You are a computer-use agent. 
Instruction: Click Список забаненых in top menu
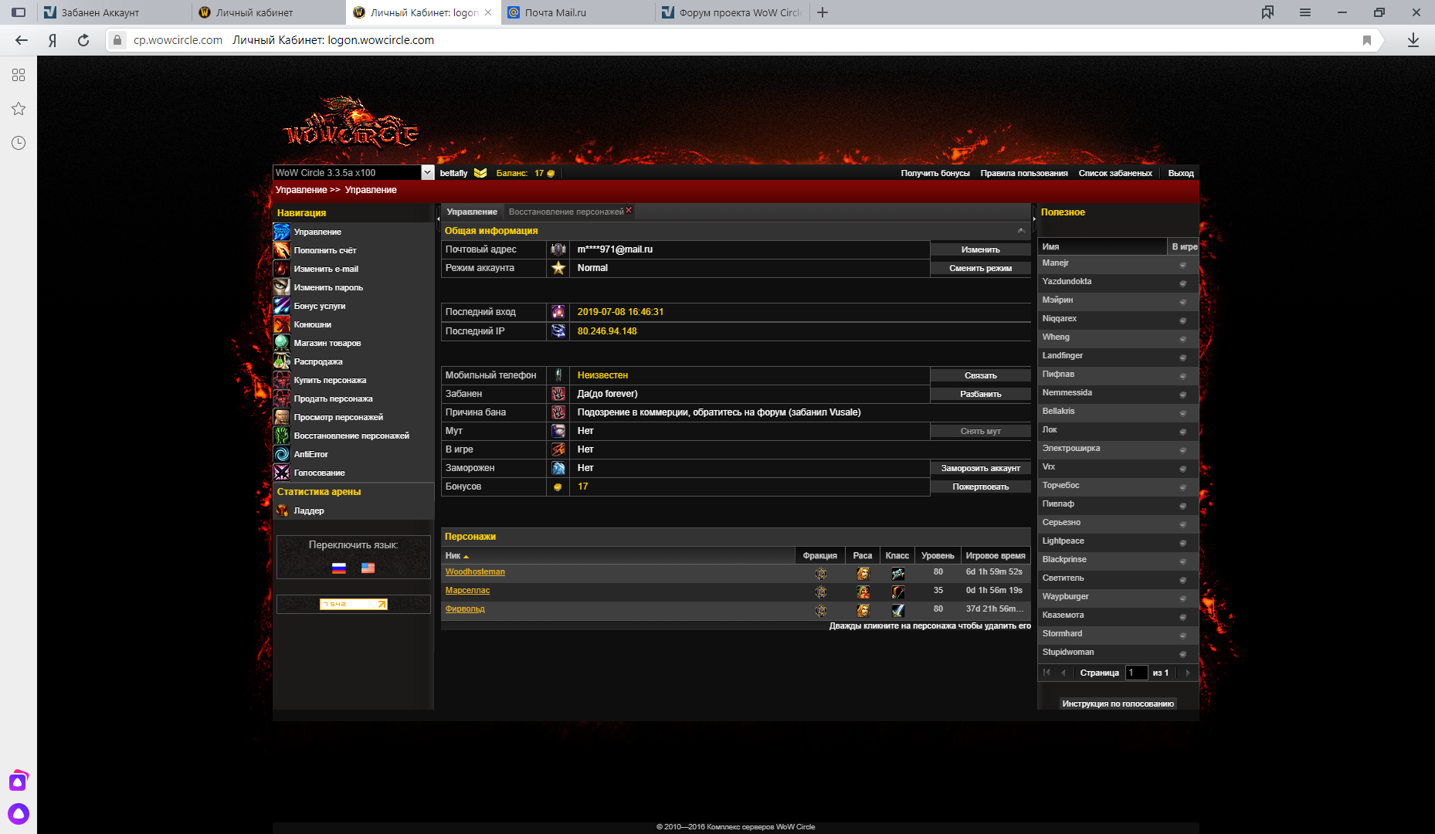tap(1114, 173)
